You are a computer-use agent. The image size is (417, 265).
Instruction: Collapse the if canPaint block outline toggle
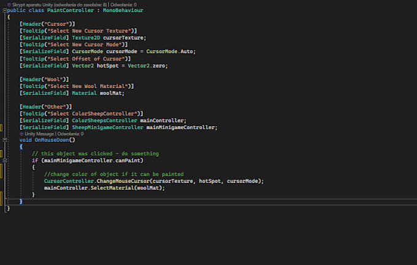[4, 160]
